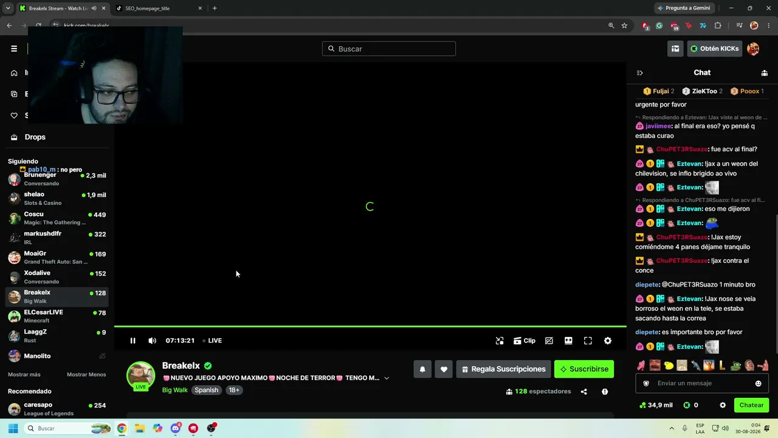Open chat identity shield icon
The height and width of the screenshot is (438, 778).
point(646,383)
